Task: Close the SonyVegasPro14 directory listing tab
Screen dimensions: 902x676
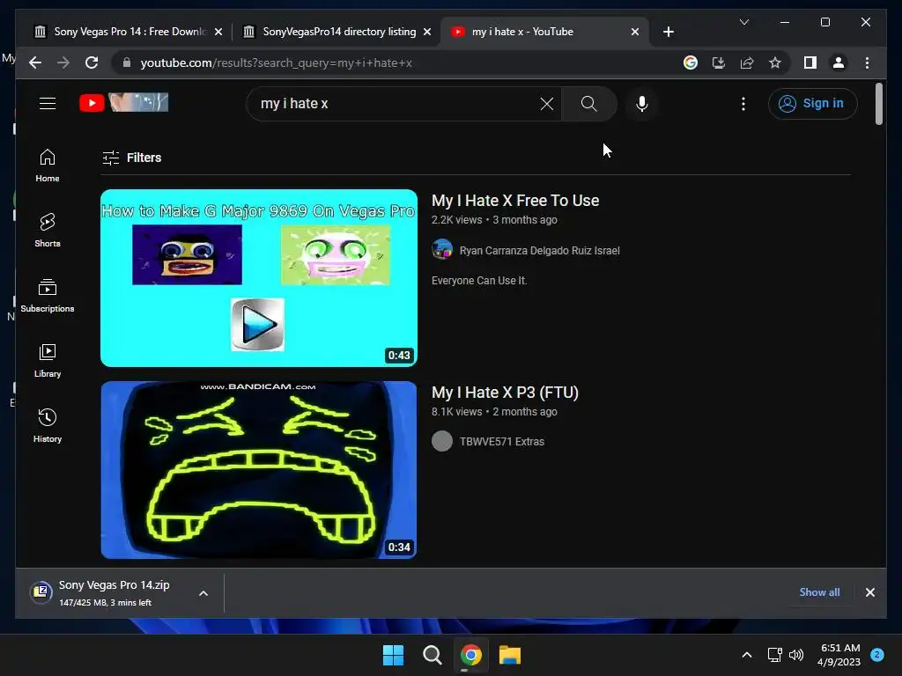Action: pyautogui.click(x=427, y=32)
